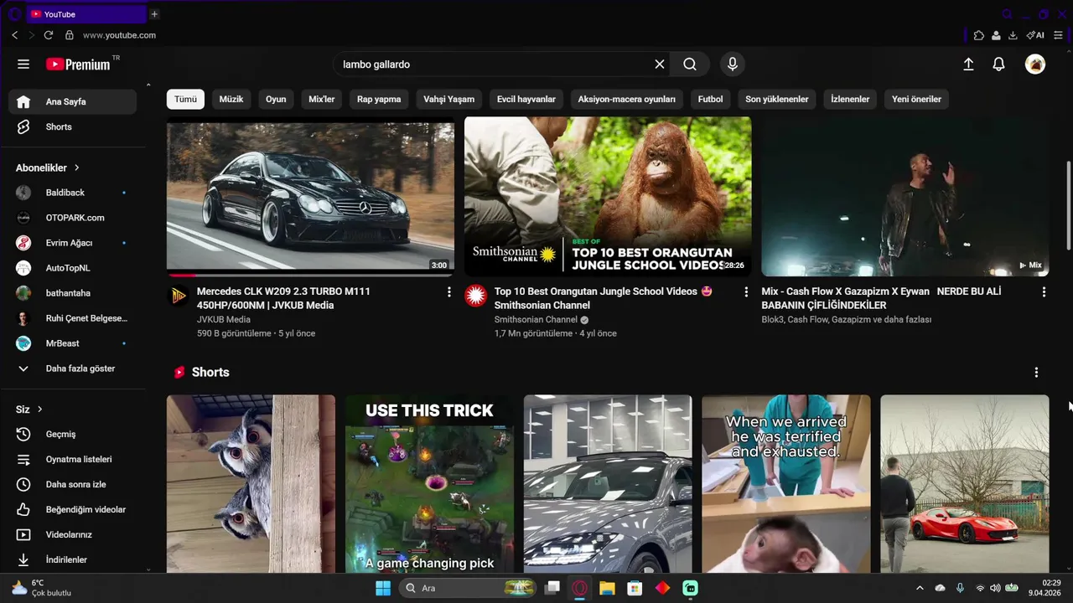Select the Müzik filter chip
The width and height of the screenshot is (1073, 603).
pyautogui.click(x=231, y=99)
